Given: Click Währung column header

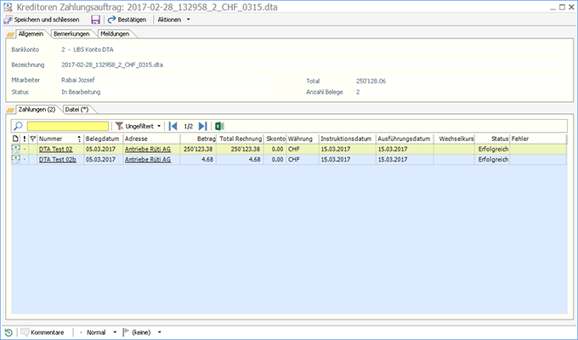Looking at the screenshot, I should [303, 139].
